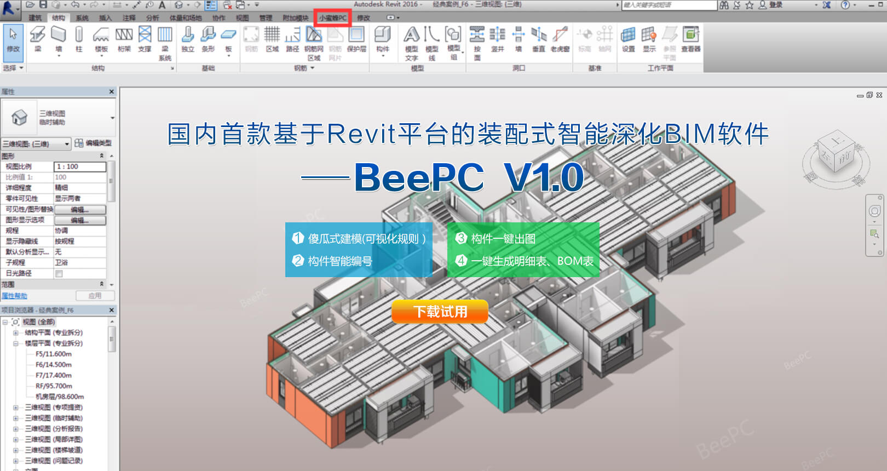
Task: Click the 登录 sign-in button
Action: (771, 5)
